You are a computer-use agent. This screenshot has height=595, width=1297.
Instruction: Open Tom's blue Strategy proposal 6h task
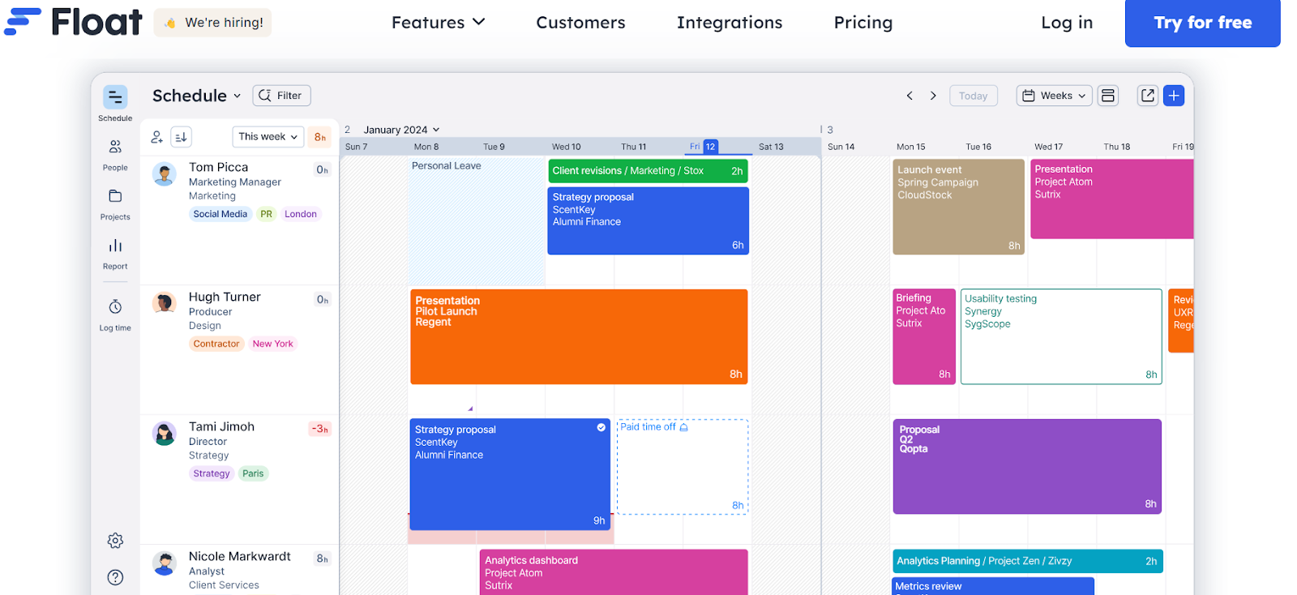coord(648,220)
